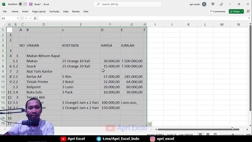Click the Kertas A4 cell
The height and width of the screenshot is (142, 252).
(44, 77)
